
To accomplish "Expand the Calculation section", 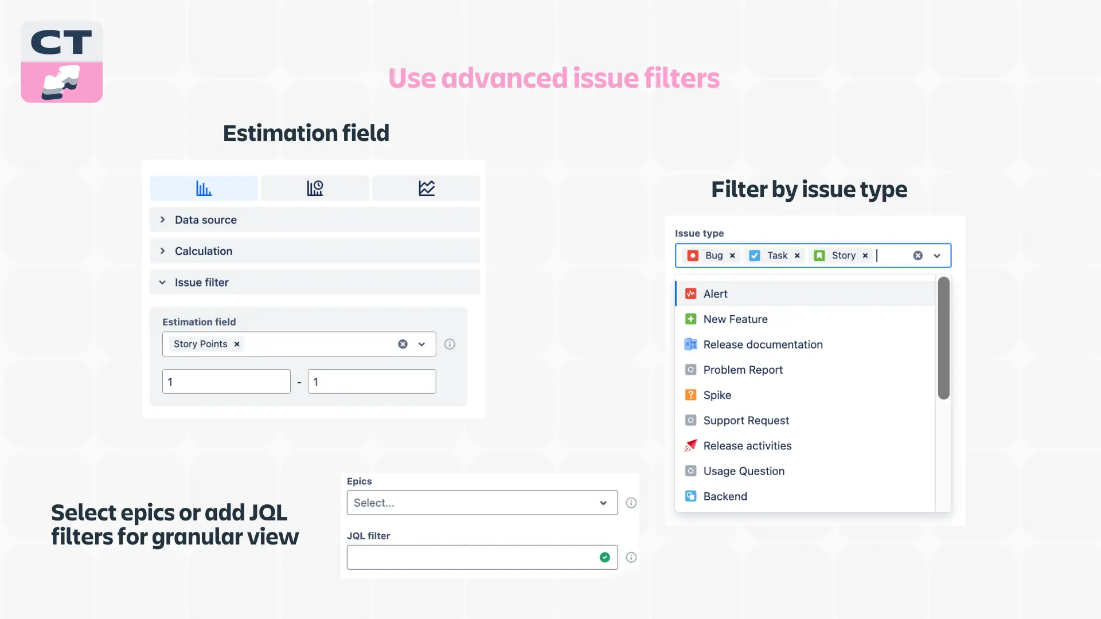I will (315, 251).
